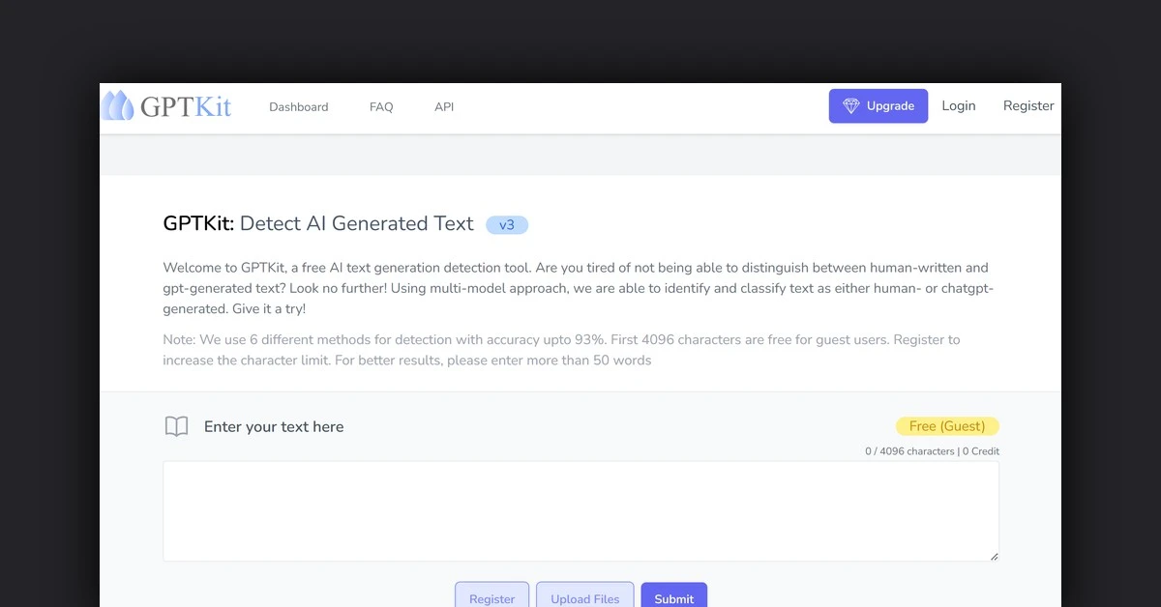Click the yellow Free (Guest) badge

[x=947, y=425]
